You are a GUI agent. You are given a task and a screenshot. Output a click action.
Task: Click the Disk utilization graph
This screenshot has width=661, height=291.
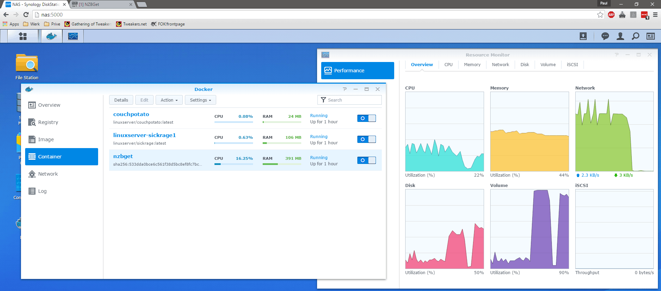(444, 229)
